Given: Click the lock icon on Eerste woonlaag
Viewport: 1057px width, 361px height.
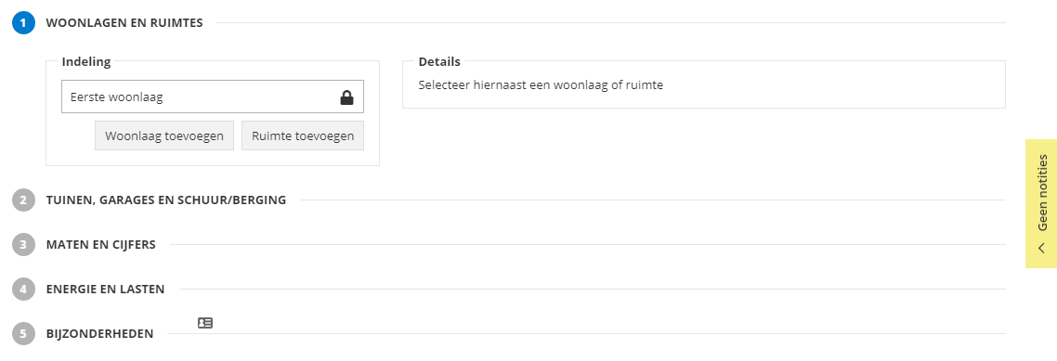Looking at the screenshot, I should [346, 97].
